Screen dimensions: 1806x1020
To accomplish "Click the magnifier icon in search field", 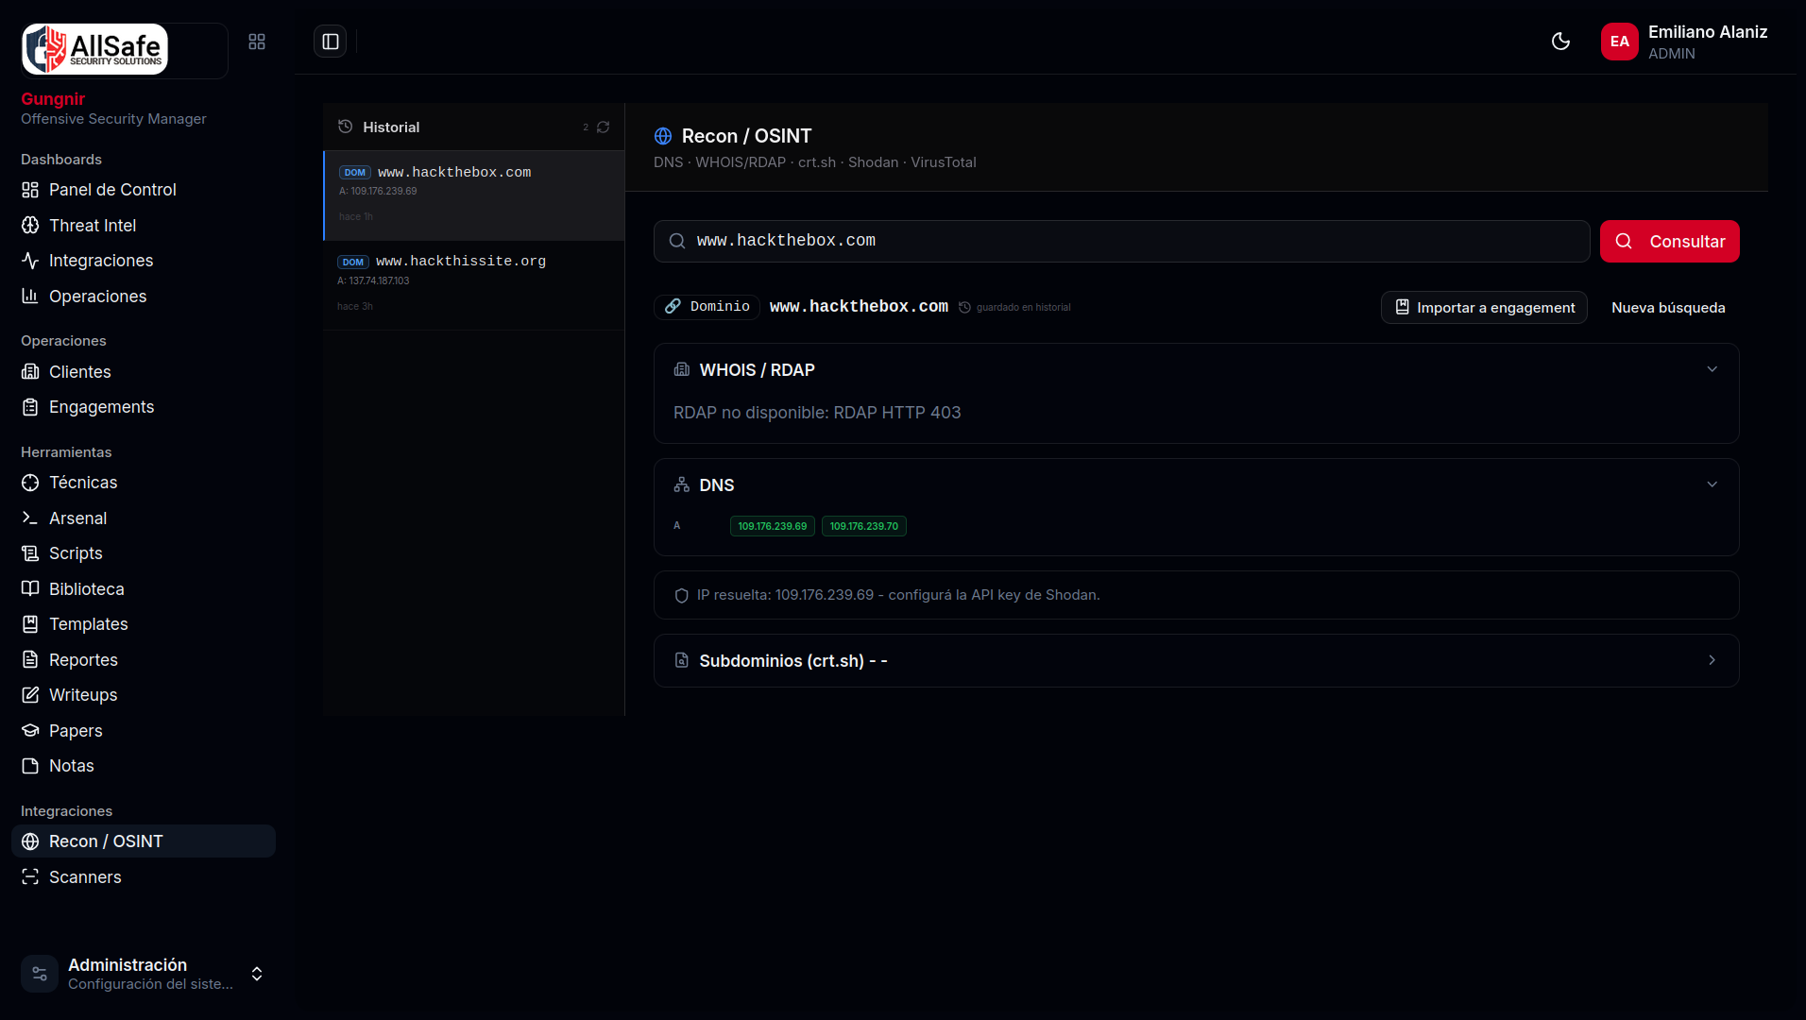I will pyautogui.click(x=677, y=242).
